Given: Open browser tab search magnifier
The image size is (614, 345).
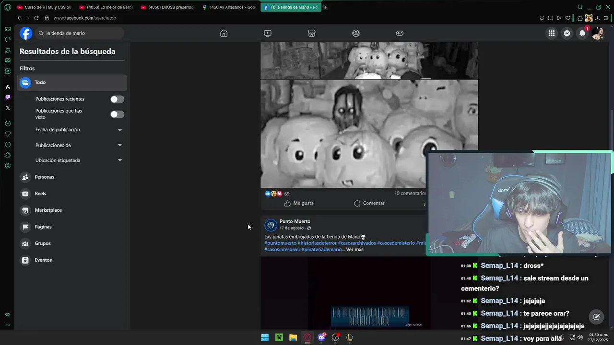Looking at the screenshot, I should pos(580,7).
